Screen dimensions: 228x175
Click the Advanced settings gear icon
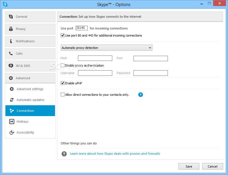(x=12, y=89)
